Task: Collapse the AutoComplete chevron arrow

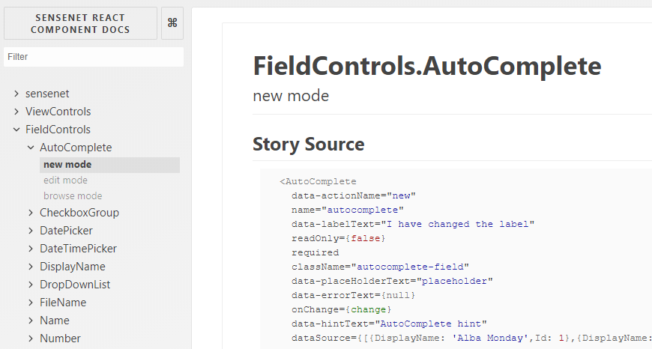Action: [31, 148]
